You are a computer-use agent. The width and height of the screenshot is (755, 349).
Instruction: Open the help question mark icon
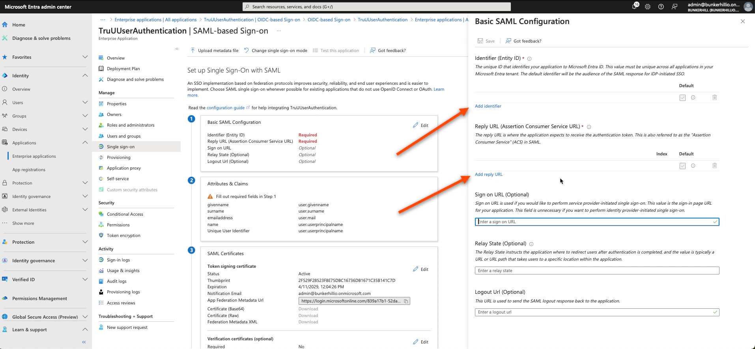pyautogui.click(x=661, y=7)
